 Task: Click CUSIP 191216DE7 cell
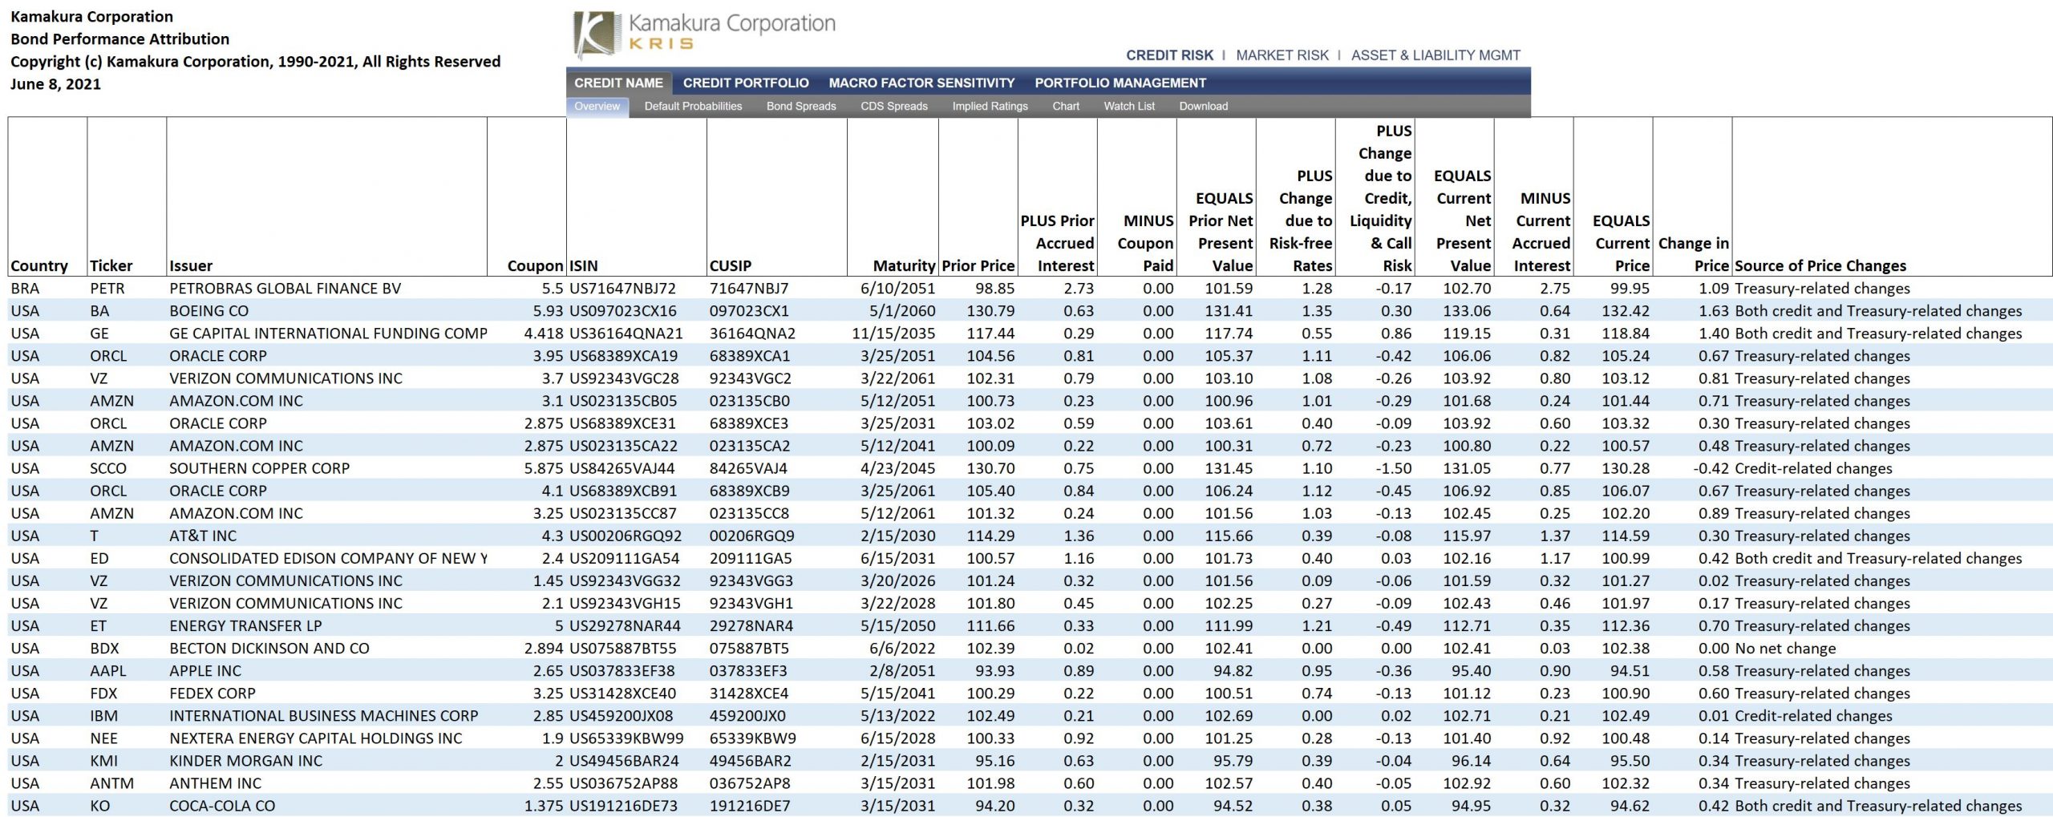click(x=750, y=805)
